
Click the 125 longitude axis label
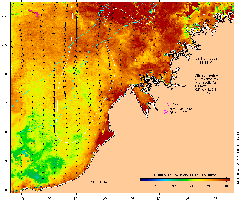[x=187, y=199]
